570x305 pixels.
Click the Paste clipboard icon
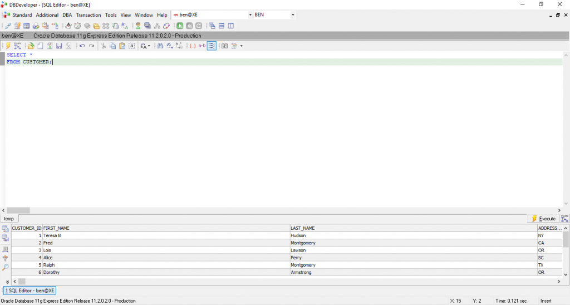[x=122, y=46]
